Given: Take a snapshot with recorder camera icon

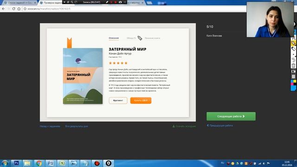Looking at the screenshot, I should click(120, 2).
